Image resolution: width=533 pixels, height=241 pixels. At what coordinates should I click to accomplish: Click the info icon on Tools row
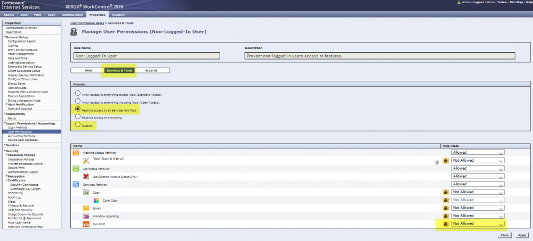[x=437, y=161]
